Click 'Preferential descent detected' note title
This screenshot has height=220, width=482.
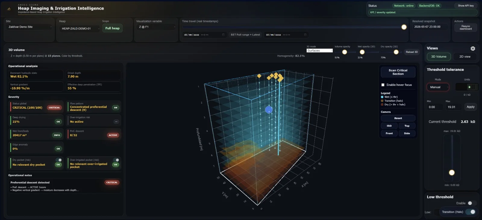[x=30, y=182]
